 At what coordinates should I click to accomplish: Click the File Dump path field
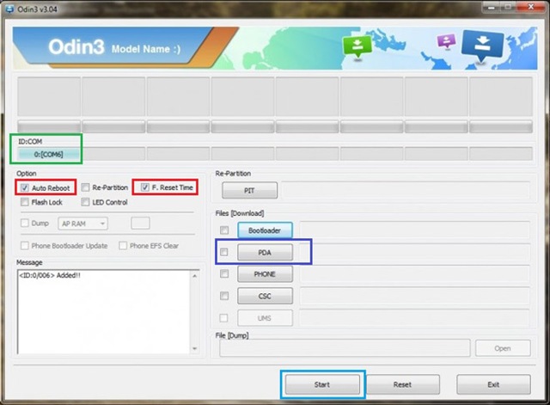click(345, 348)
